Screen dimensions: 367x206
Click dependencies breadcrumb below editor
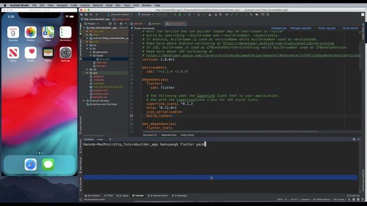coord(169,135)
